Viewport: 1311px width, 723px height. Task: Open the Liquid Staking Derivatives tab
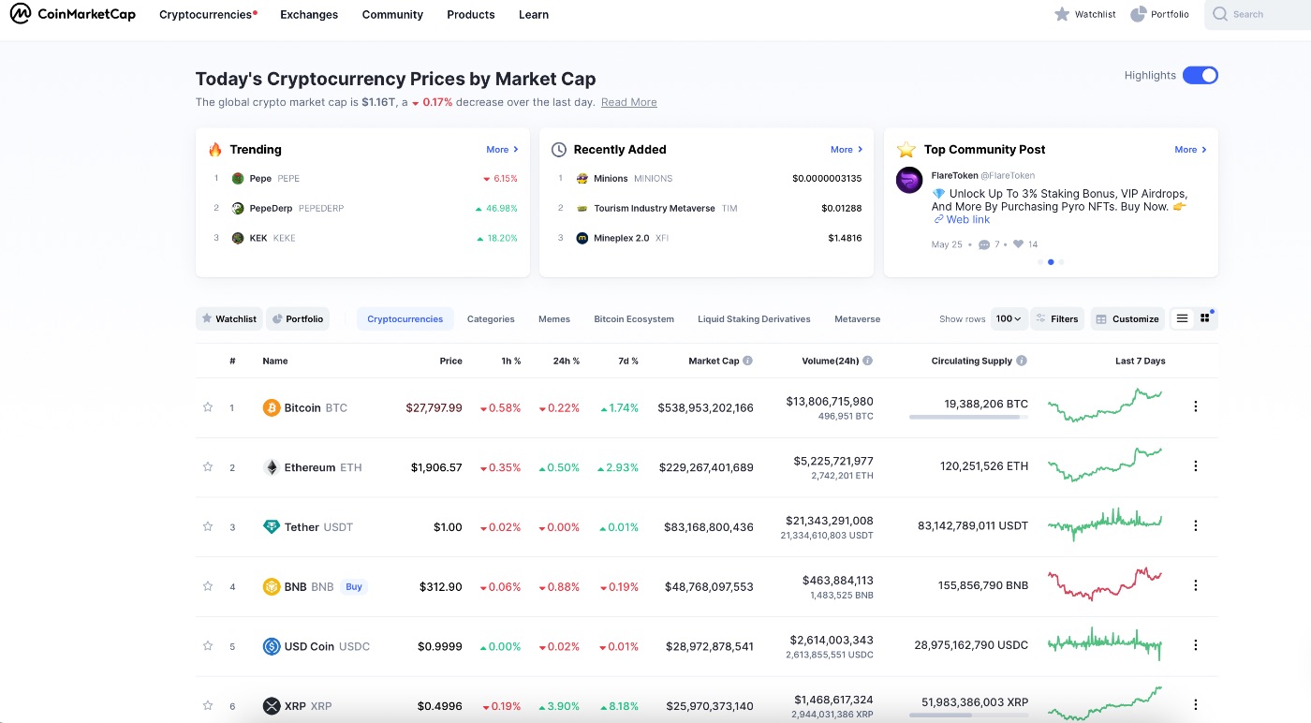754,319
